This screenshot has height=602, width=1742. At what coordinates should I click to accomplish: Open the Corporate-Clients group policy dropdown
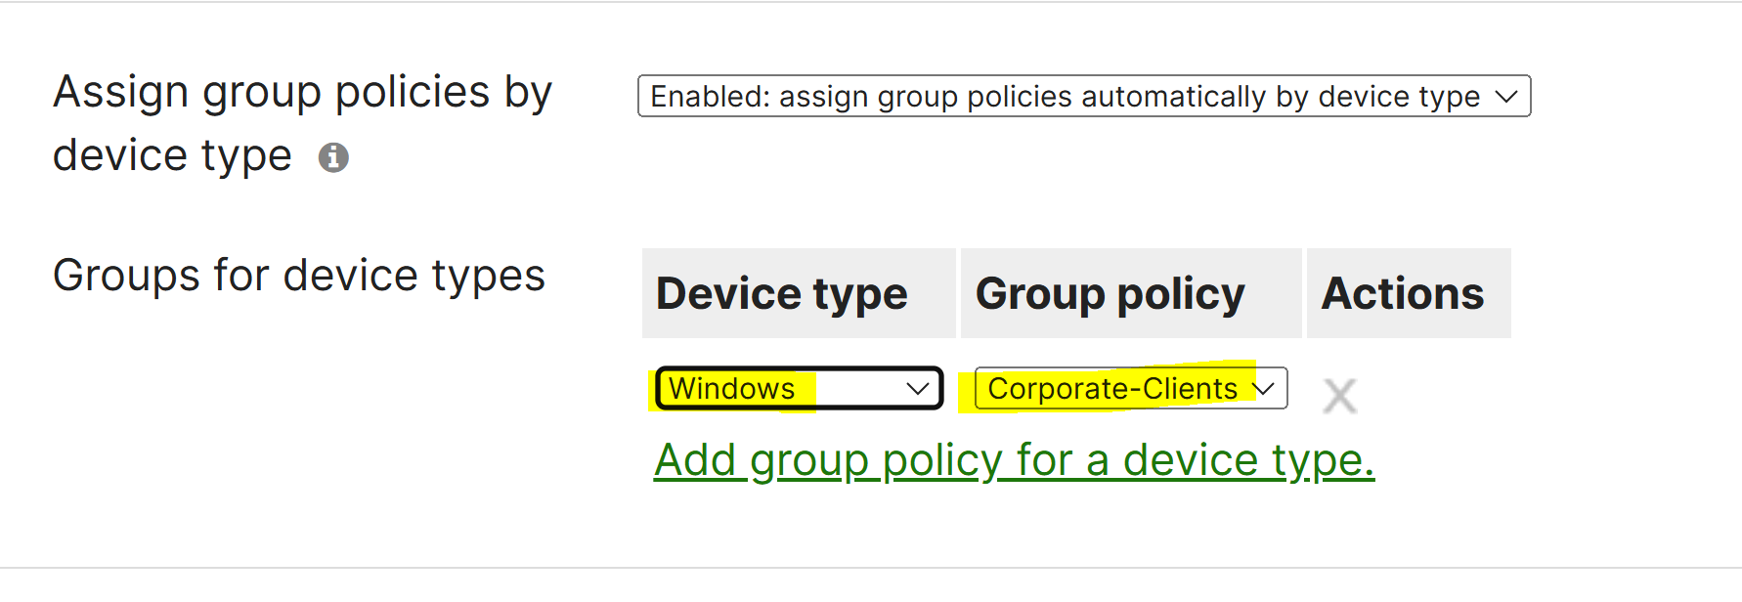pos(1131,388)
